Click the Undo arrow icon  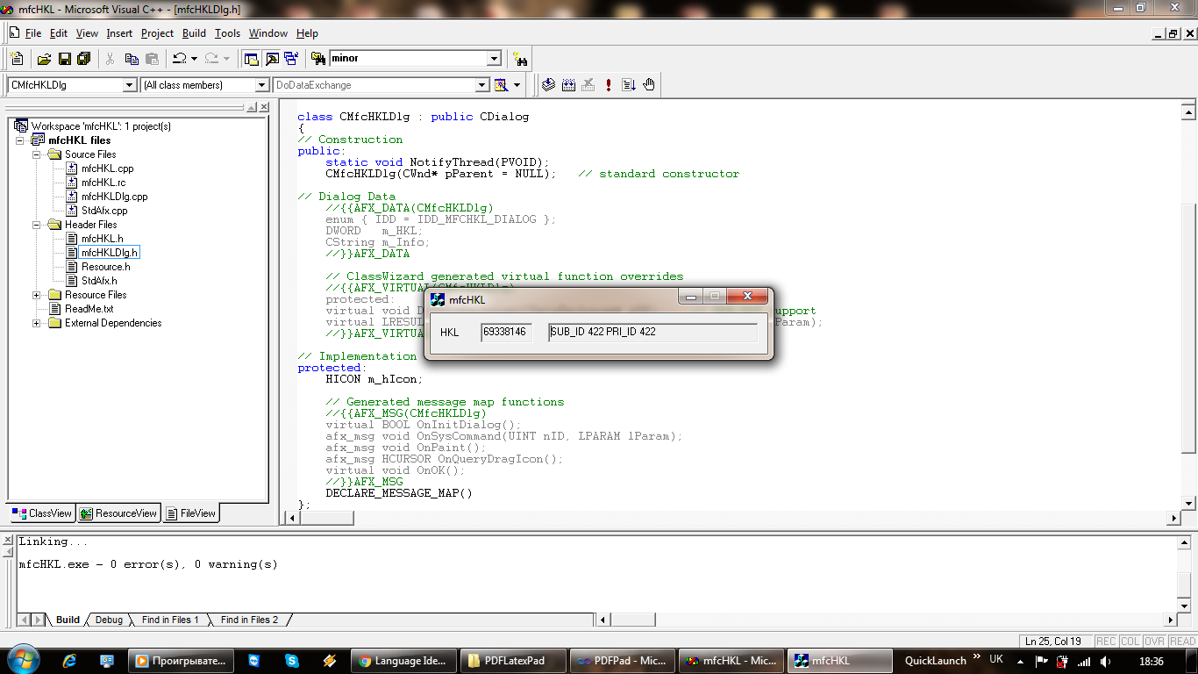pos(179,59)
